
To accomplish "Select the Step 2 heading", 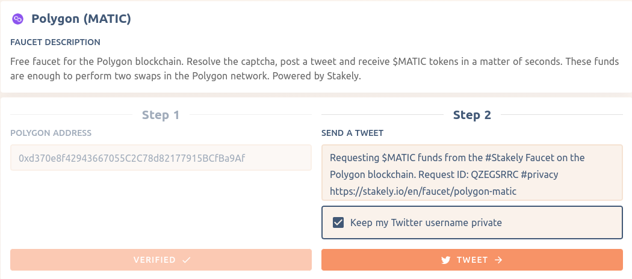I will pos(472,115).
